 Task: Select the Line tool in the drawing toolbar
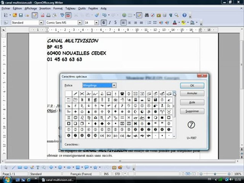(13, 167)
